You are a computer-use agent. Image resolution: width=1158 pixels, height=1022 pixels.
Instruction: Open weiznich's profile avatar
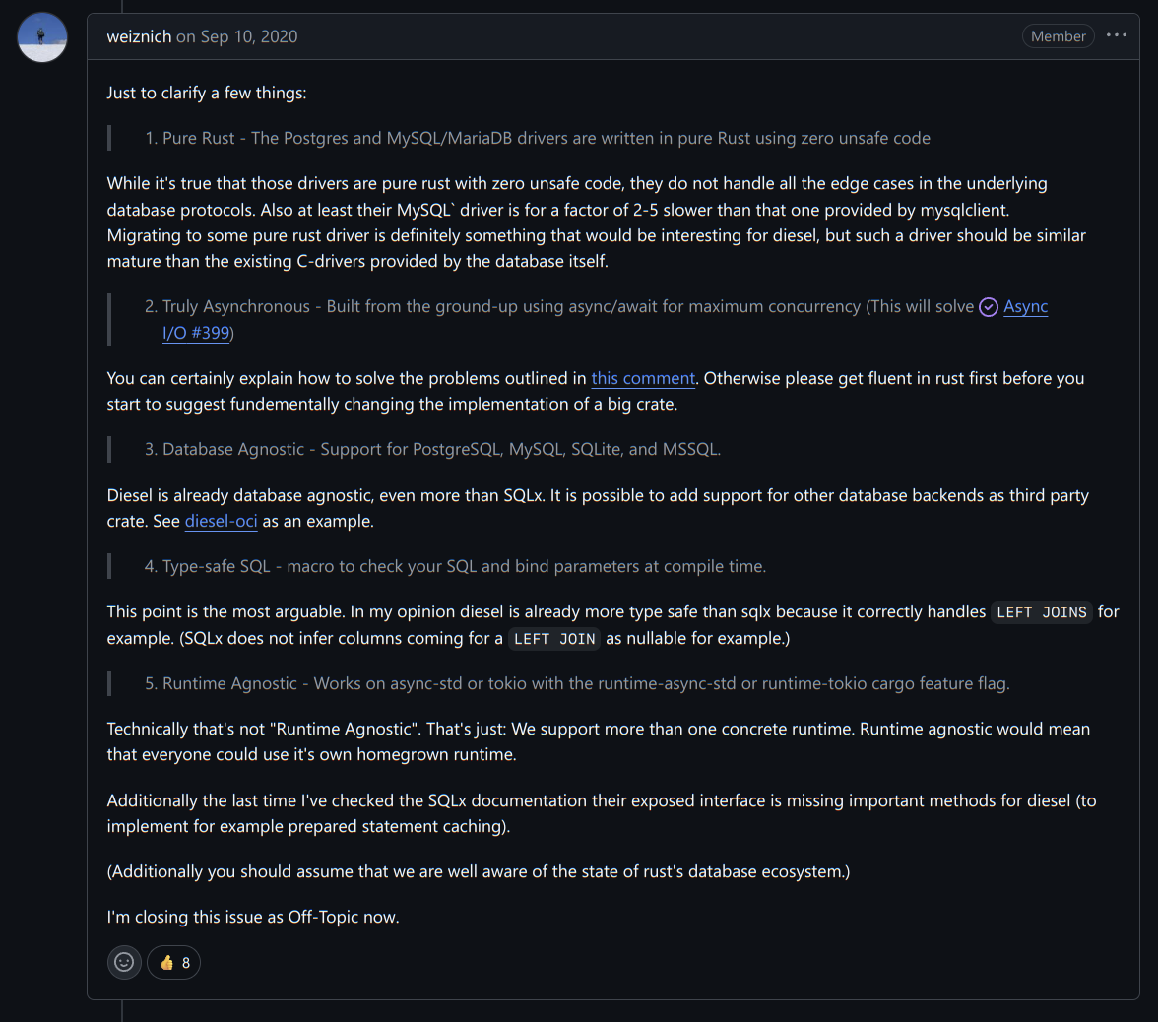coord(42,37)
